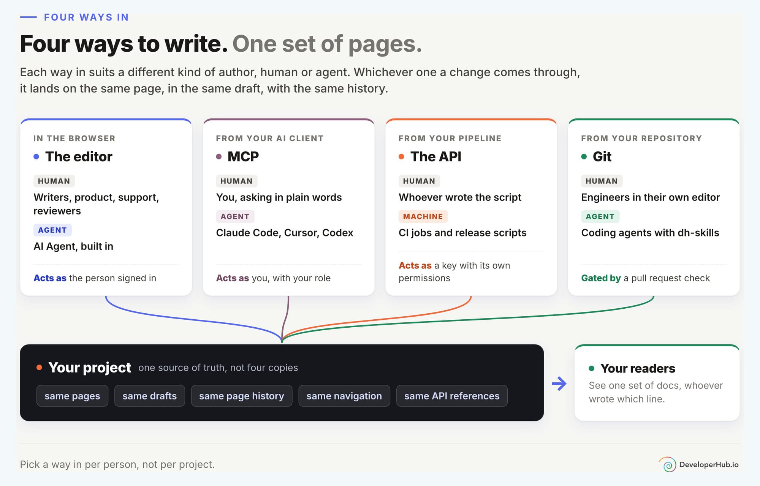The width and height of the screenshot is (760, 486).
Task: Click the HUMAN badge in The editor card
Action: 54,181
